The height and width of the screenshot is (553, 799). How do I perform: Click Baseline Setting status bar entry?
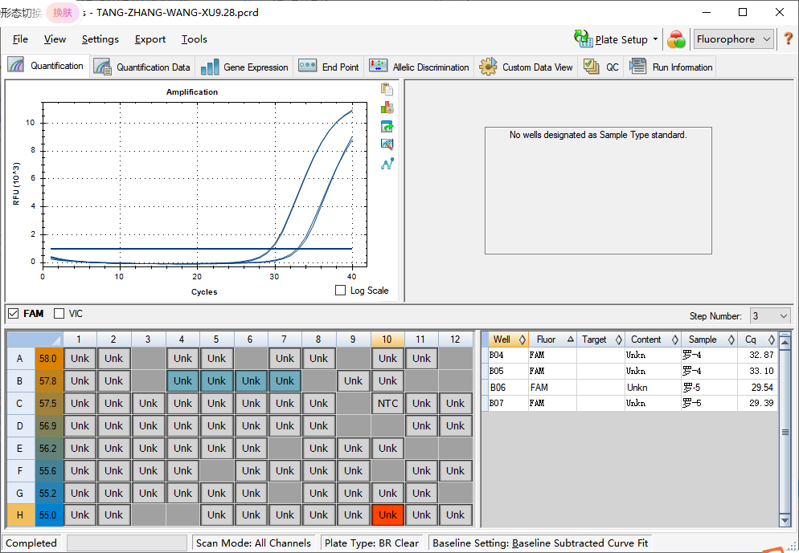tap(540, 543)
